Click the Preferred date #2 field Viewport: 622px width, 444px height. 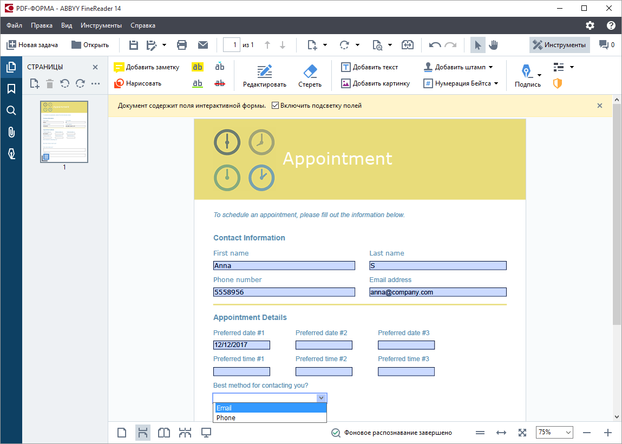point(324,345)
